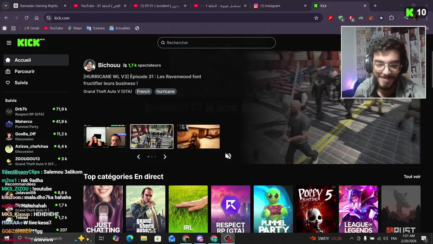The height and width of the screenshot is (244, 433).
Task: Select the first carousel thumbnail with two webcams
Action: [105, 137]
